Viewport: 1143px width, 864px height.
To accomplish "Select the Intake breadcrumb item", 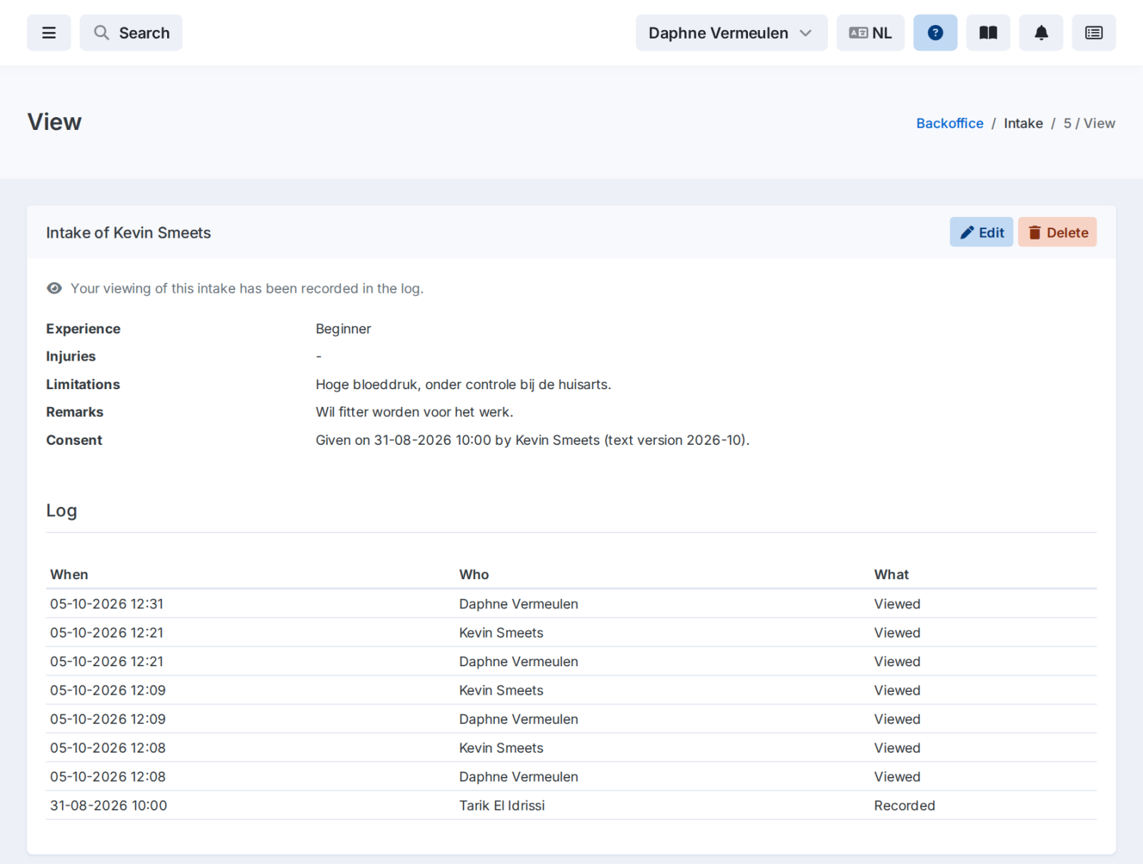I will [1023, 124].
